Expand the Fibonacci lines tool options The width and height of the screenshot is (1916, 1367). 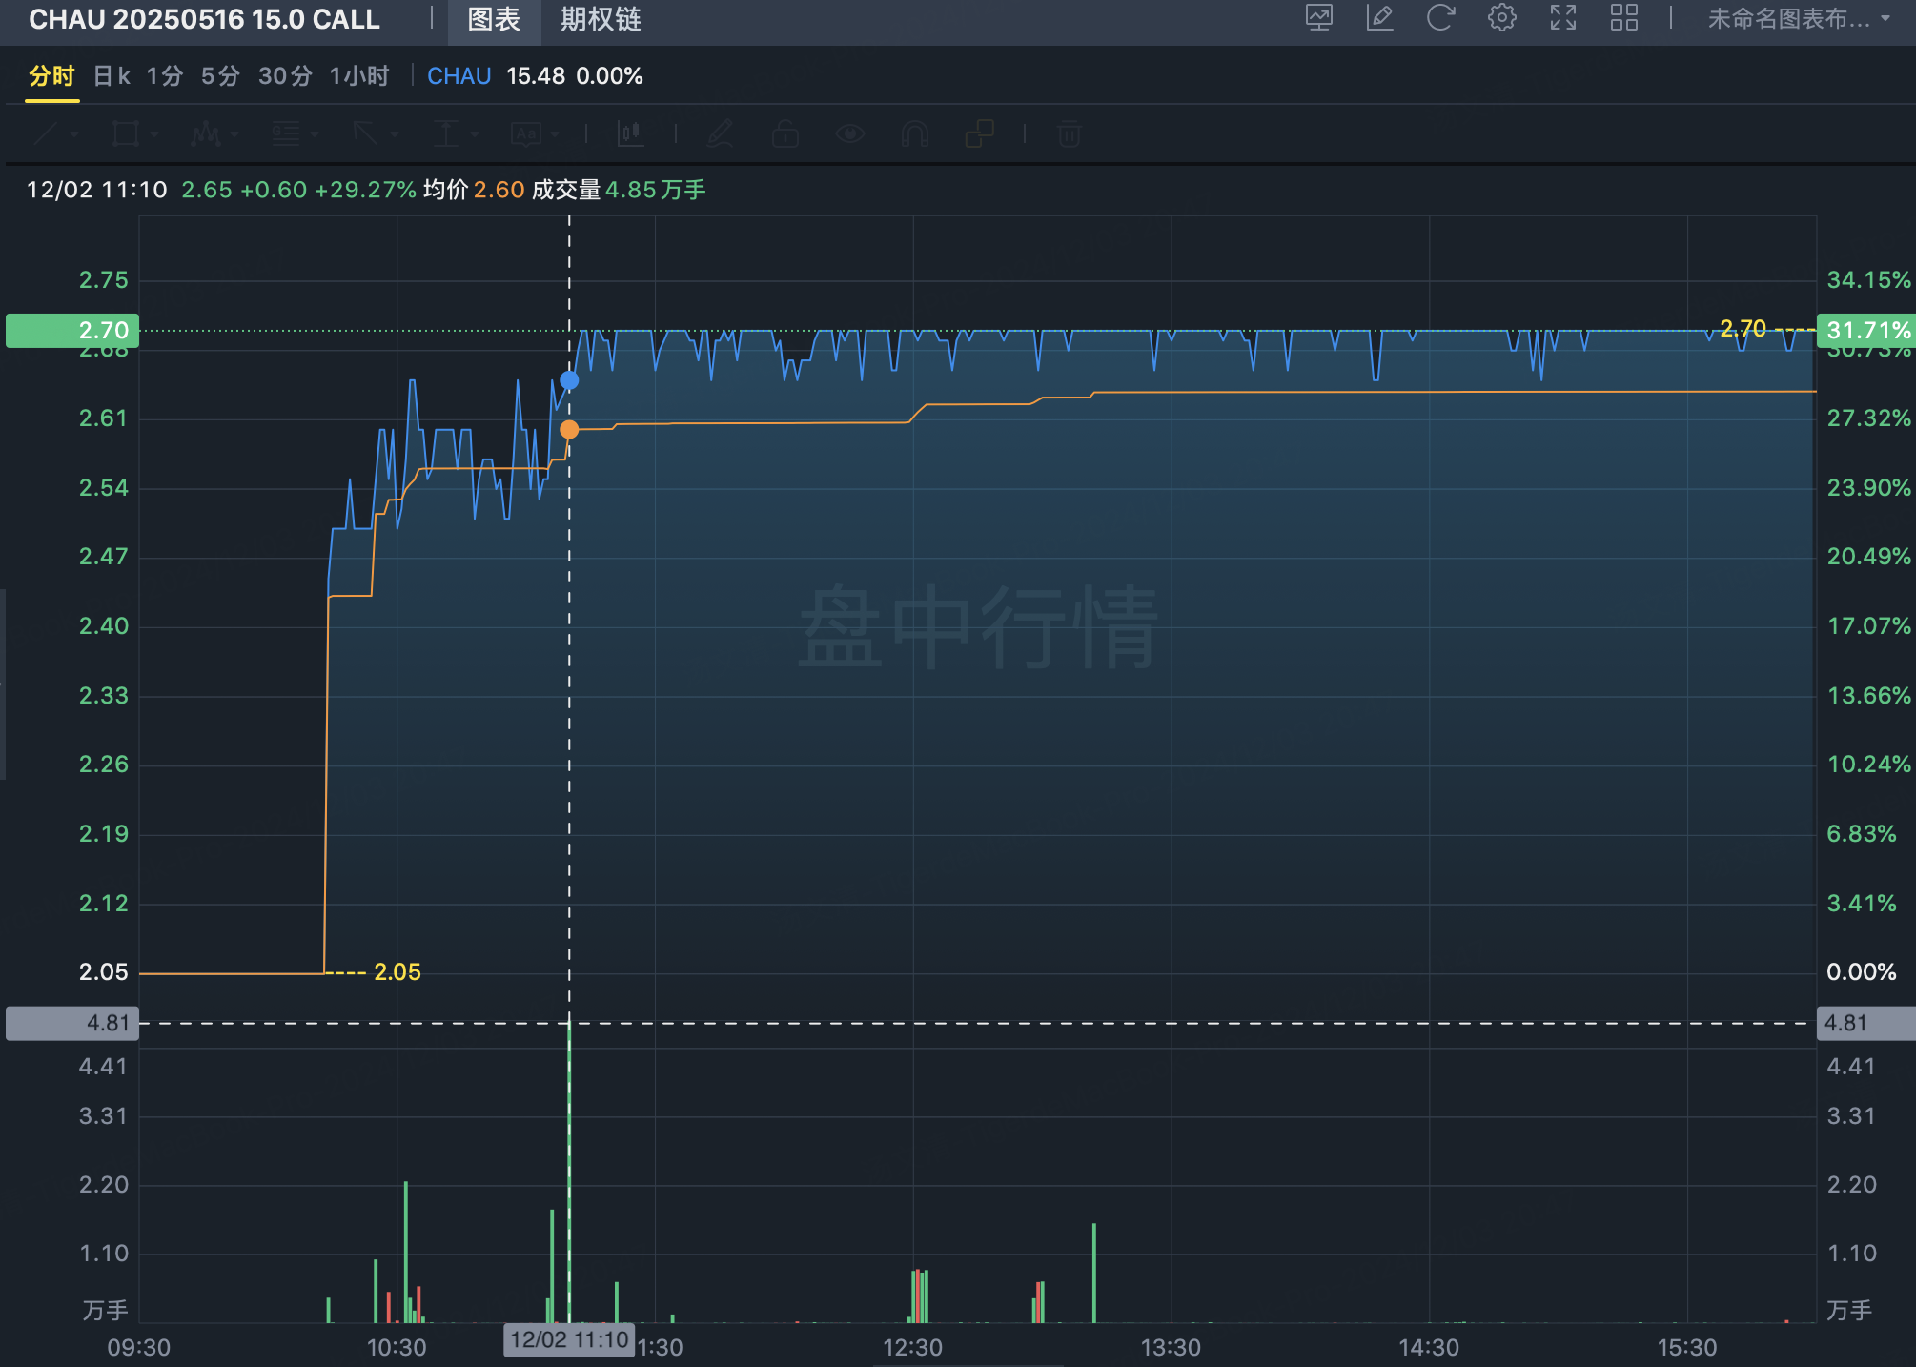[x=315, y=134]
